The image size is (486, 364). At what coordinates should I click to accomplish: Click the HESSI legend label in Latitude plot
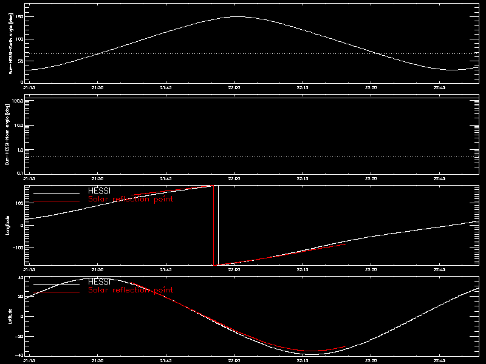coord(99,281)
